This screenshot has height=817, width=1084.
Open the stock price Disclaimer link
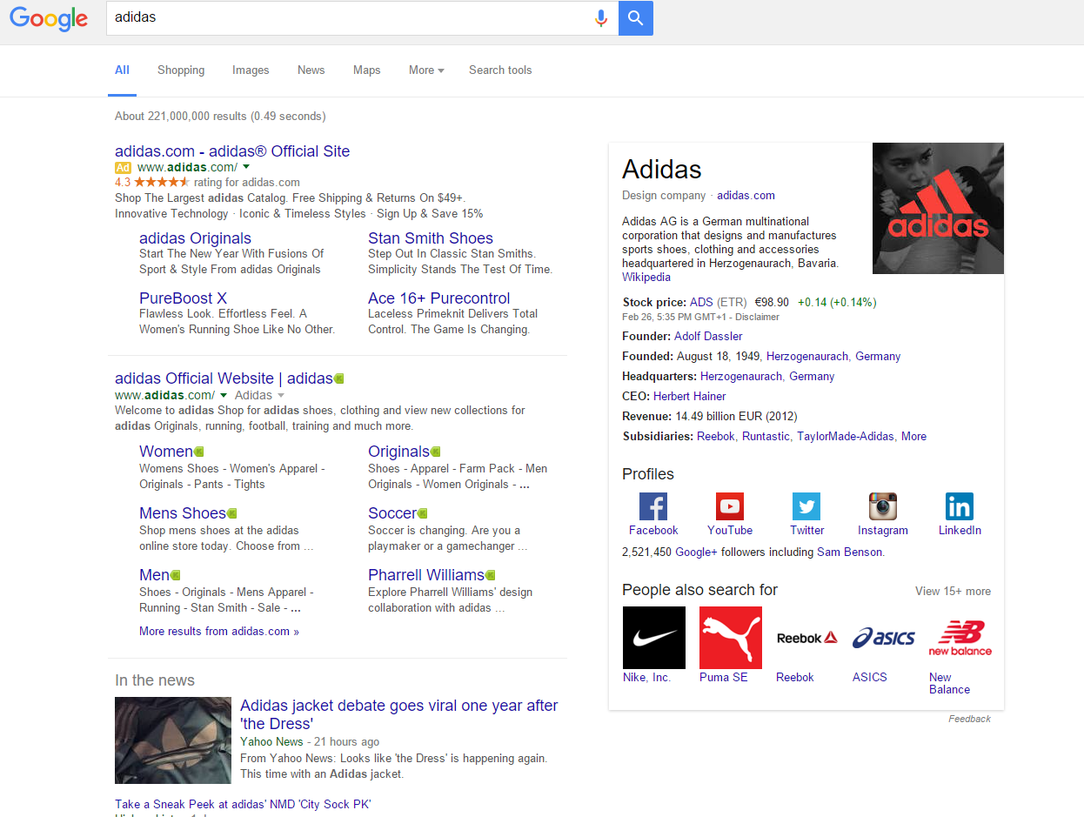(x=759, y=318)
